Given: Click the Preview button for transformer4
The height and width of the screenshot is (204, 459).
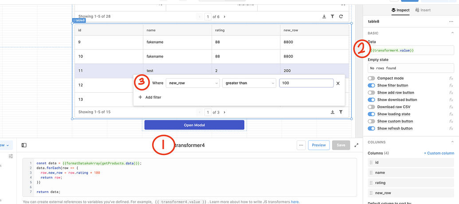Looking at the screenshot, I should [319, 145].
